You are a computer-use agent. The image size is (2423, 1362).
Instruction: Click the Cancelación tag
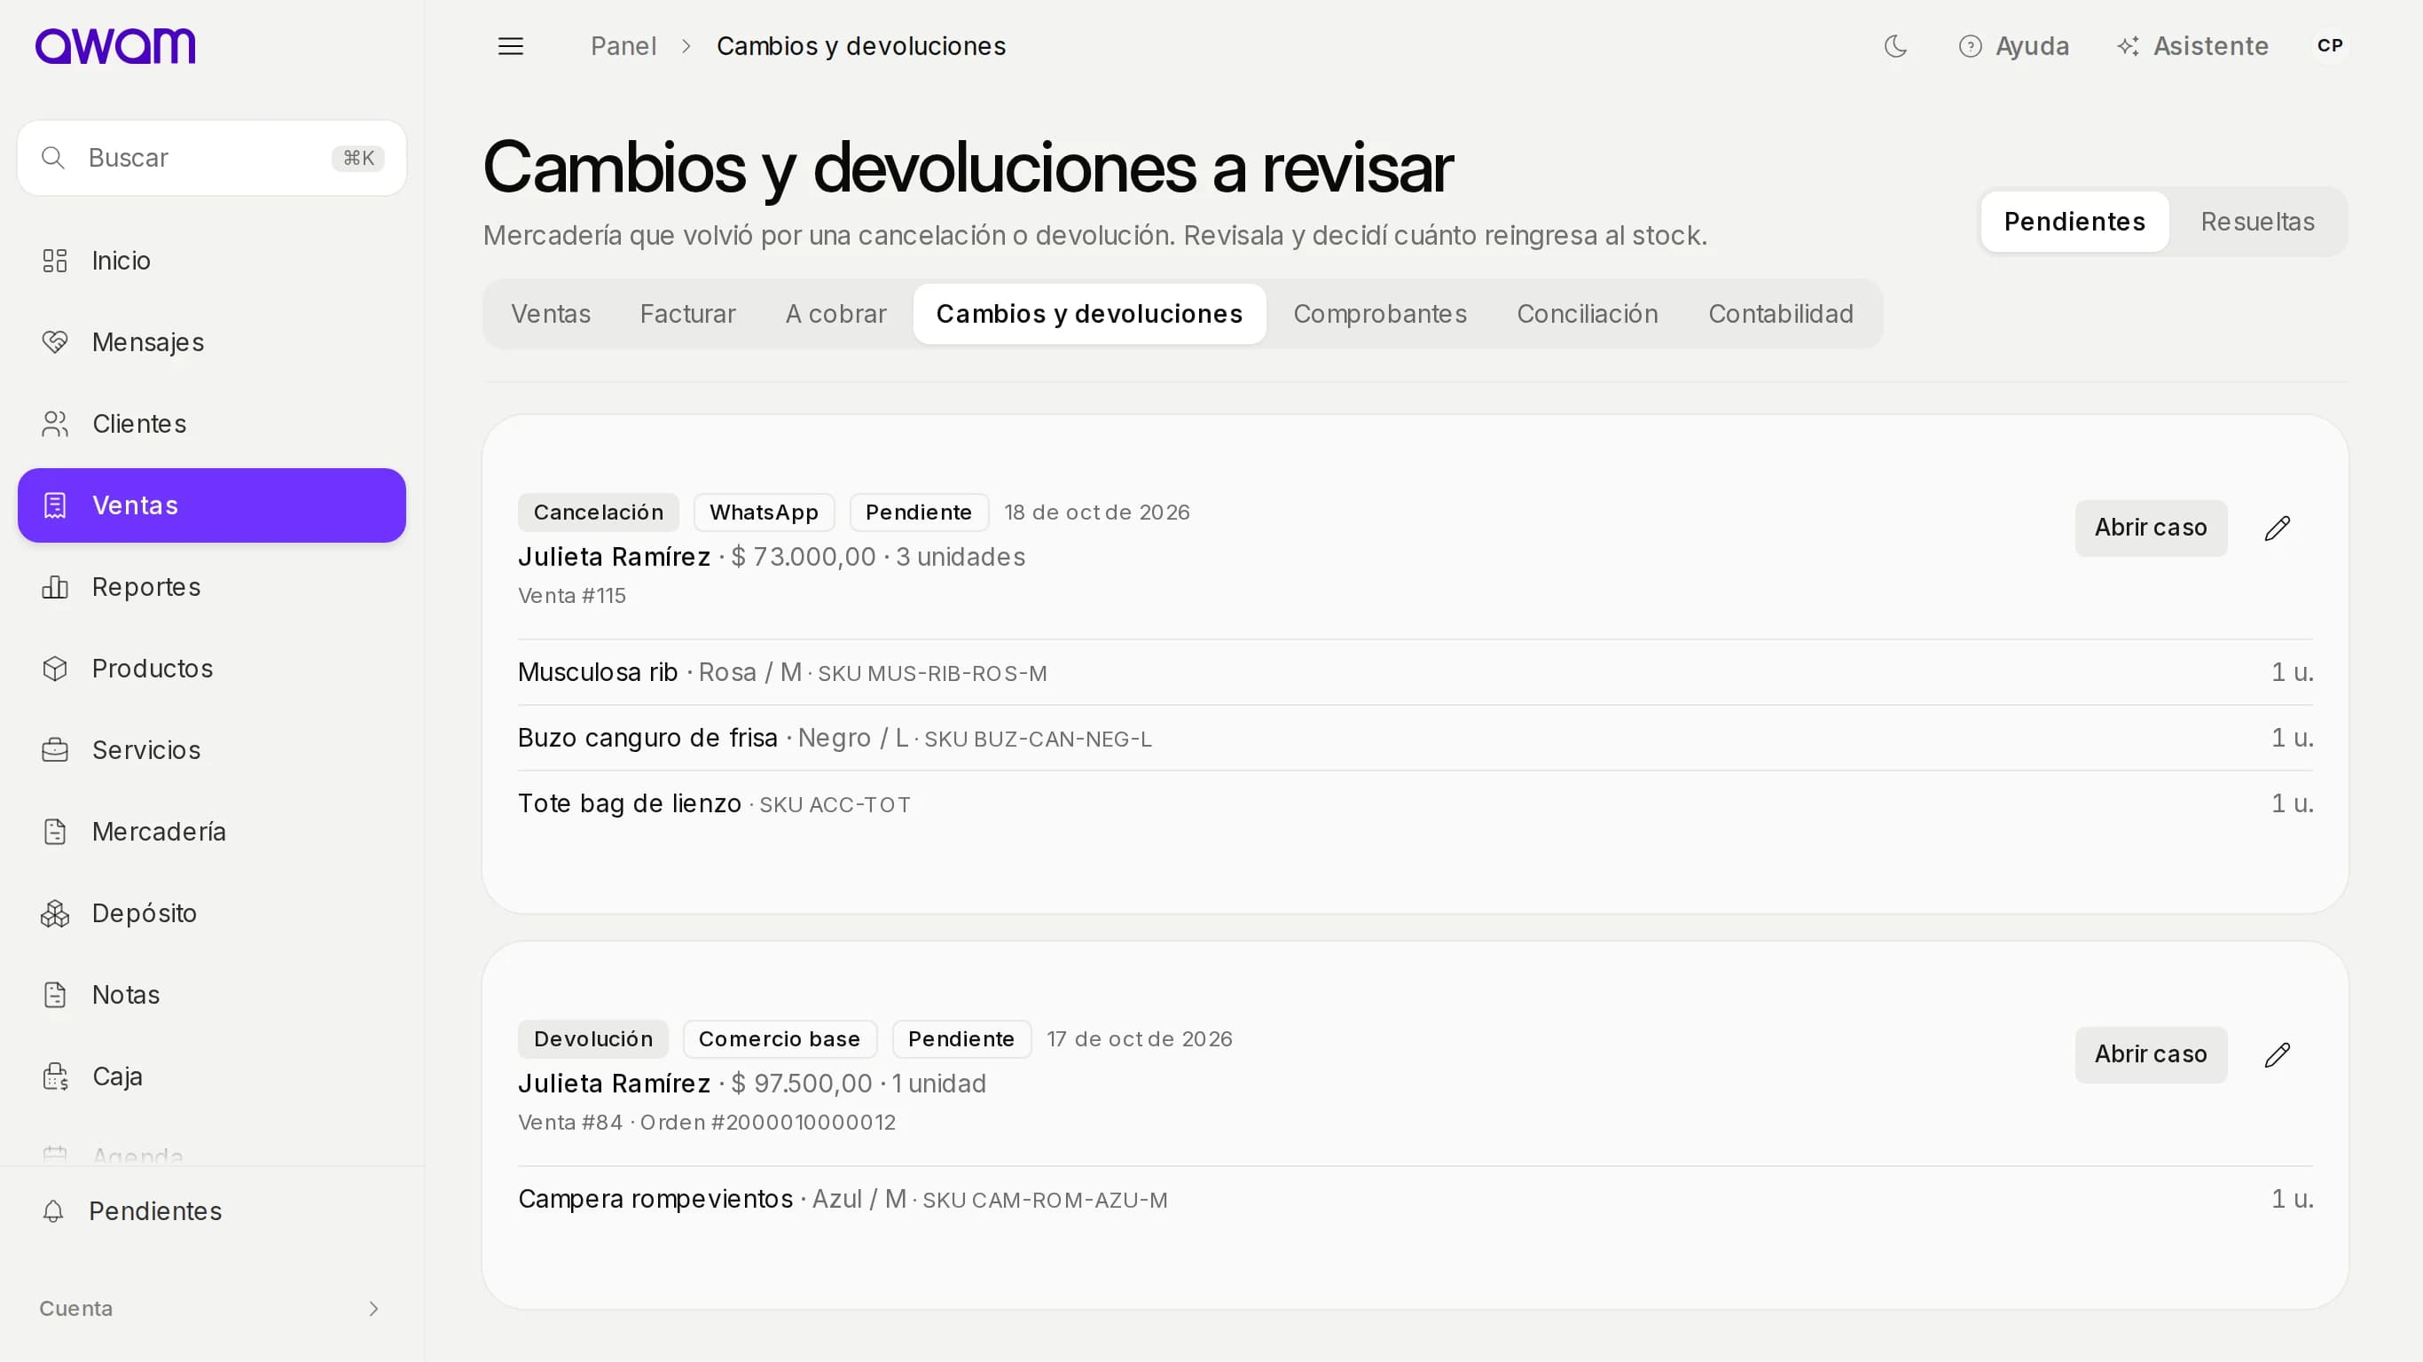coord(599,513)
